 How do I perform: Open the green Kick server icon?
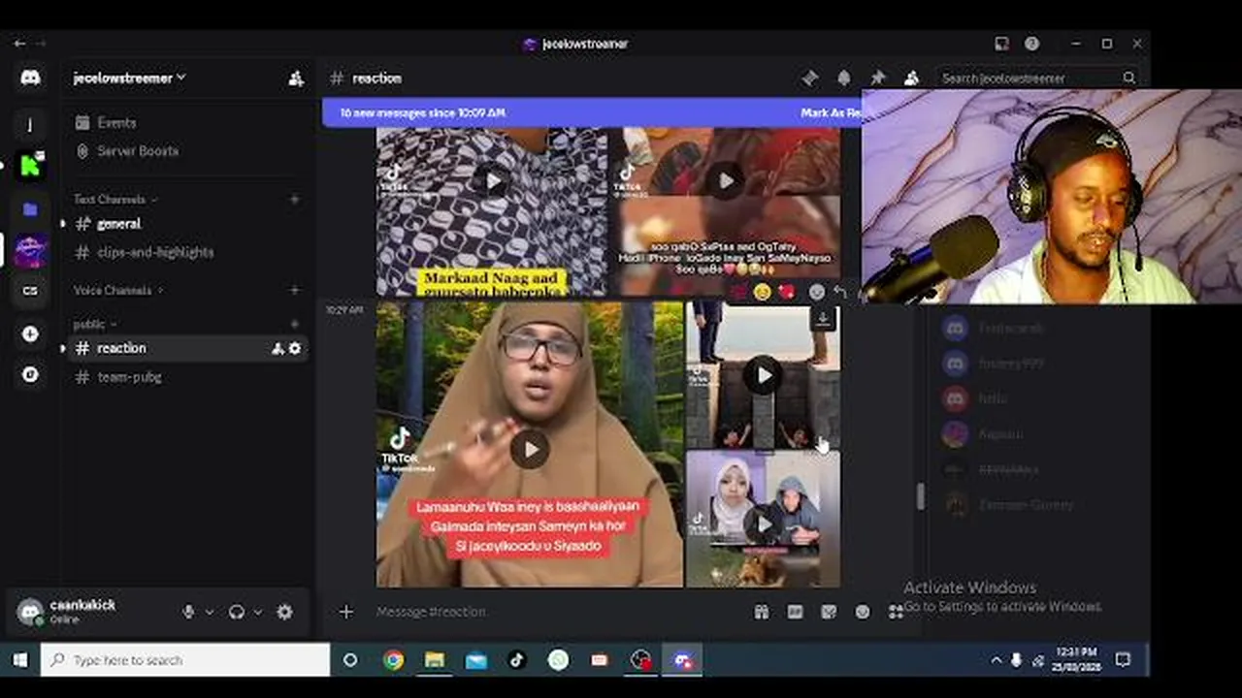30,166
